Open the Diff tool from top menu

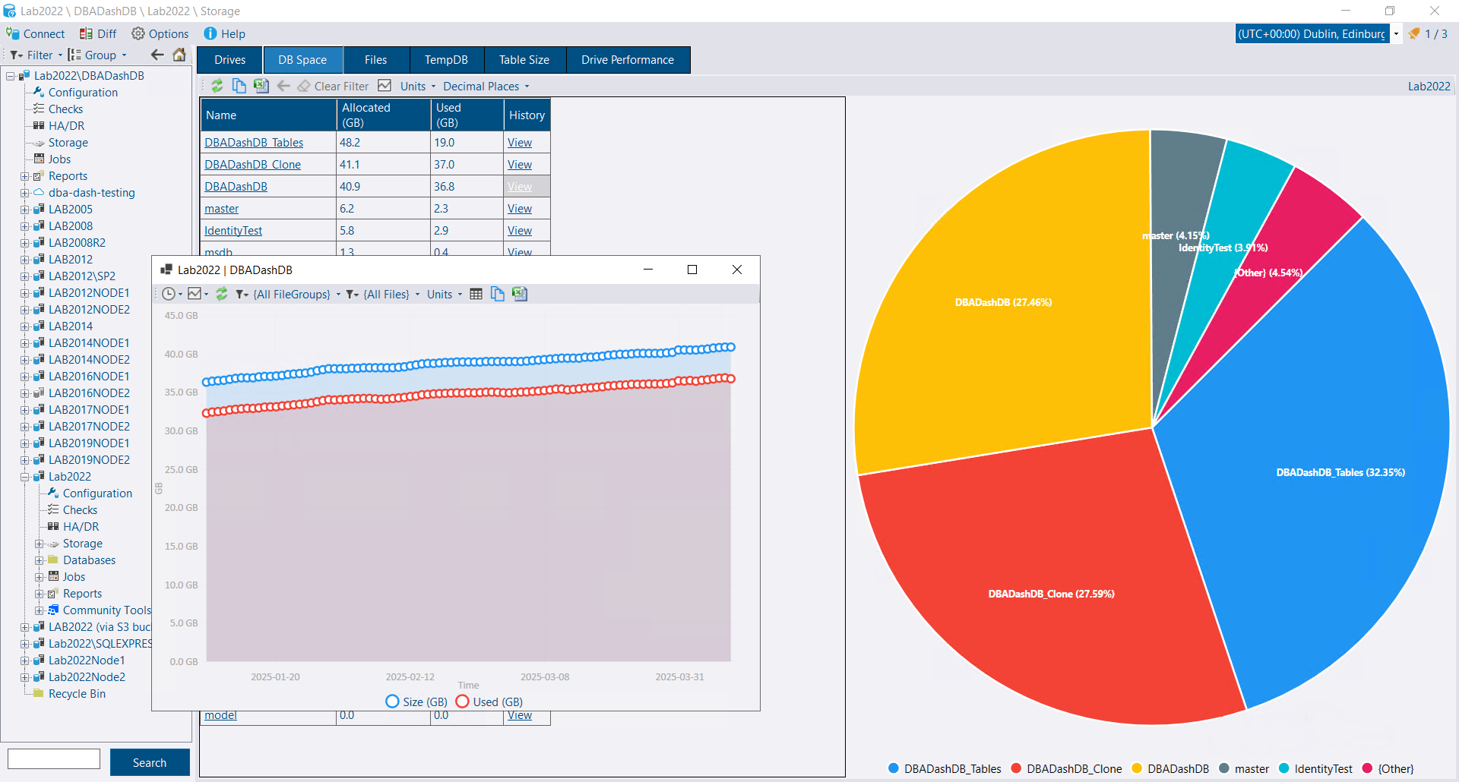click(98, 33)
